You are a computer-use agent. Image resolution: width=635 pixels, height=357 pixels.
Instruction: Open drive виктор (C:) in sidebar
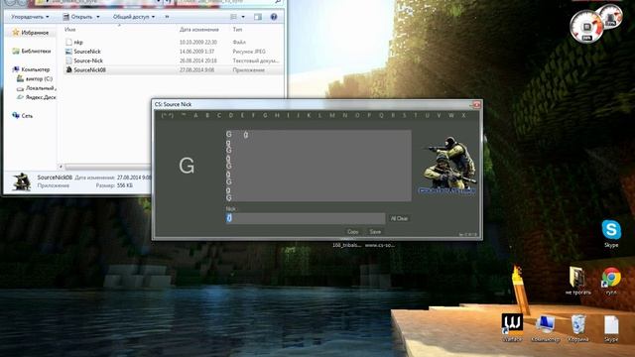point(35,79)
